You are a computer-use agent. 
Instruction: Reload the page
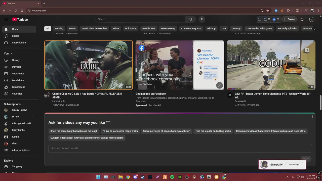point(16,11)
